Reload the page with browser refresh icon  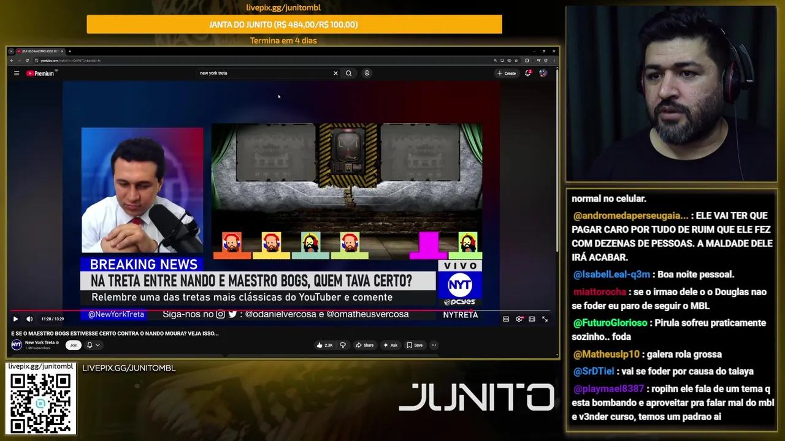27,61
